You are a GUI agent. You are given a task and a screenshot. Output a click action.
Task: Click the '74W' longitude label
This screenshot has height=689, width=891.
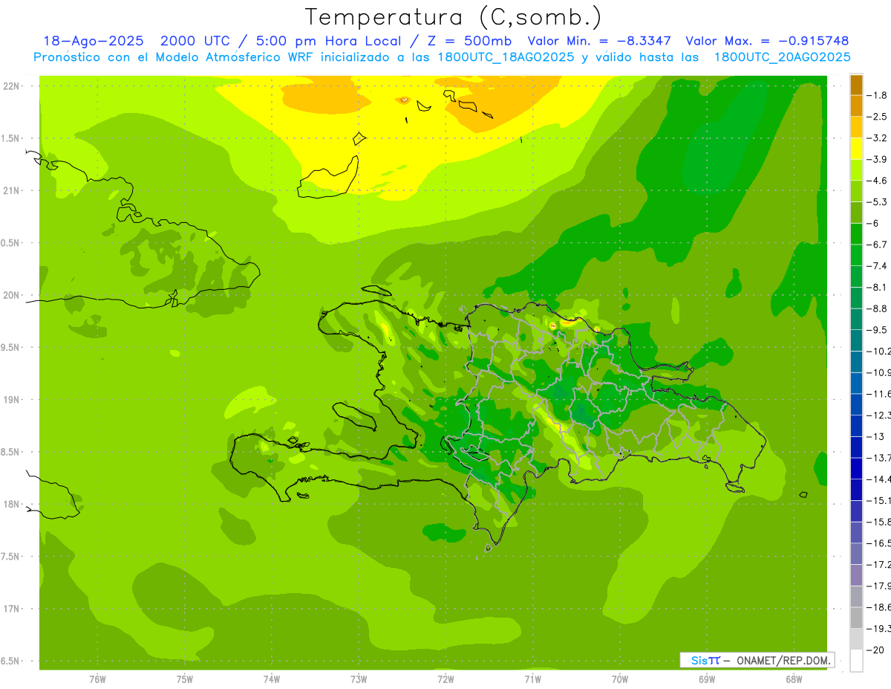272,679
